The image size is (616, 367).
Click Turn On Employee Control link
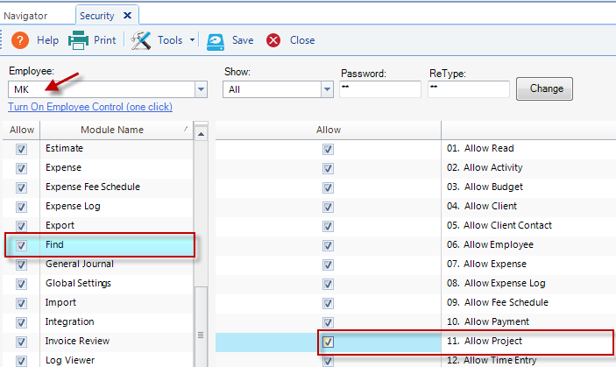tap(90, 107)
